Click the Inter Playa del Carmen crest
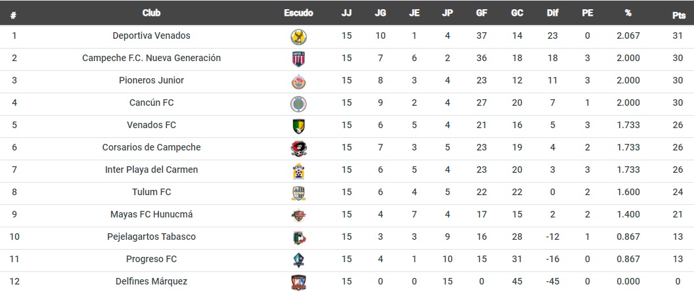The width and height of the screenshot is (694, 295). (299, 171)
